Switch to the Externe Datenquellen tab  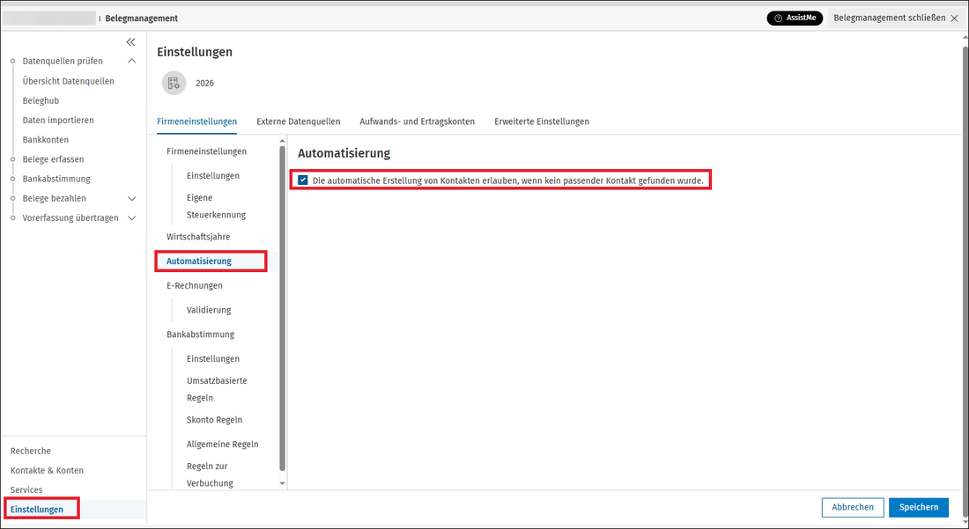point(299,121)
